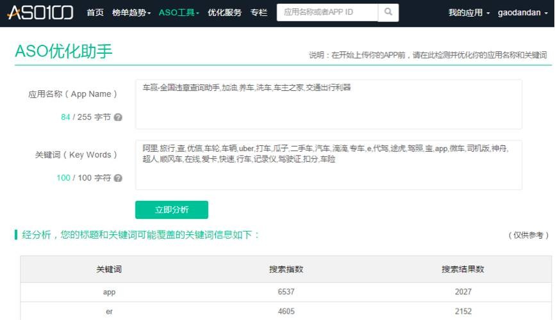Click search result count 2152
The image size is (555, 320).
coord(463,311)
